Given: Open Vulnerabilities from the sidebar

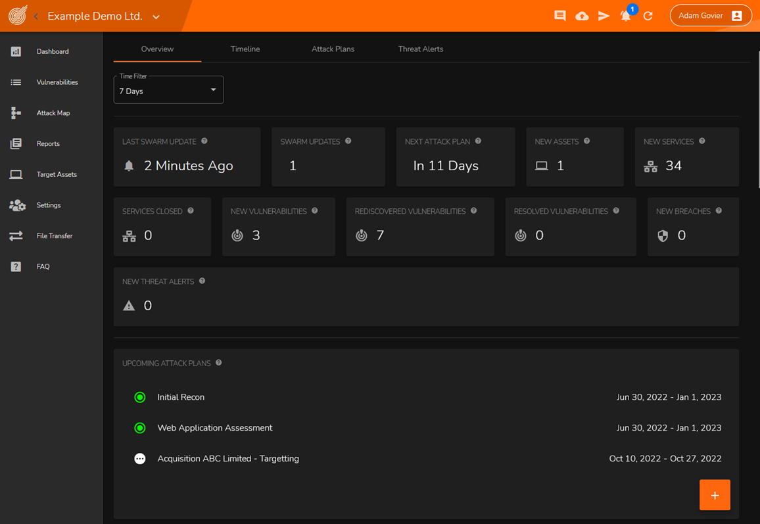Looking at the screenshot, I should (51, 82).
